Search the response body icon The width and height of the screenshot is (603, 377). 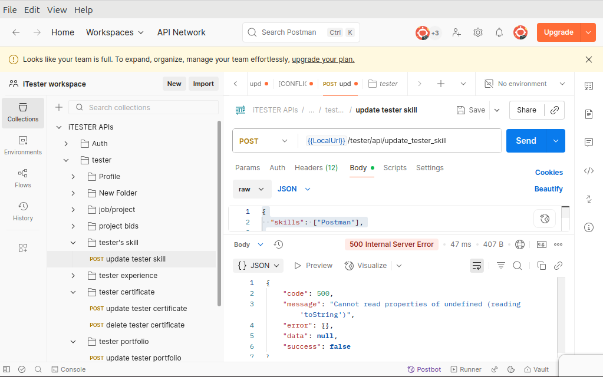click(x=518, y=266)
